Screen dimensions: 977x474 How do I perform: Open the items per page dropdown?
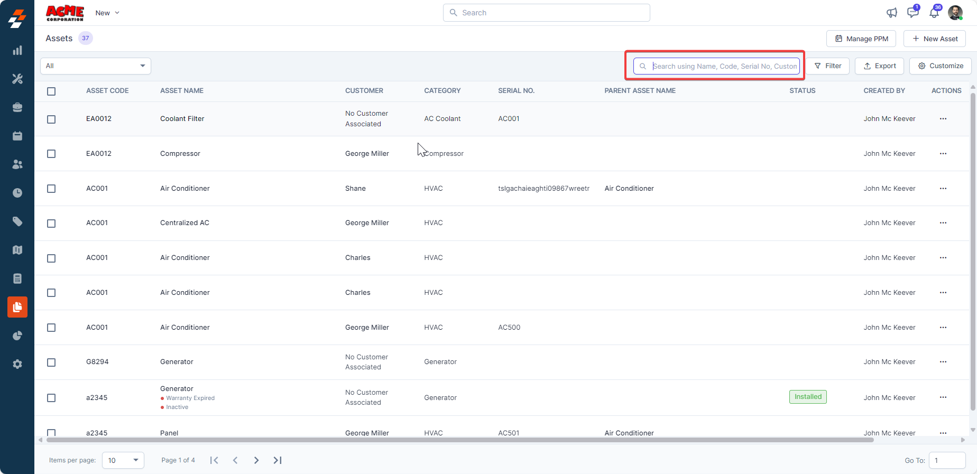tap(123, 460)
